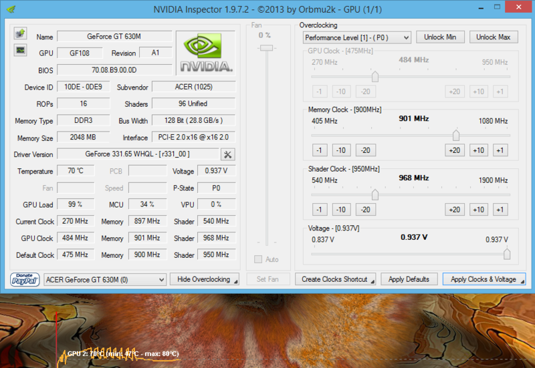The width and height of the screenshot is (535, 368).
Task: Decrease Shader Clock by 20 MHz
Action: 365,210
